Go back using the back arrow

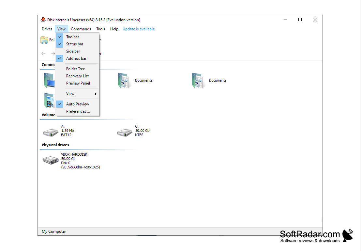(43, 54)
